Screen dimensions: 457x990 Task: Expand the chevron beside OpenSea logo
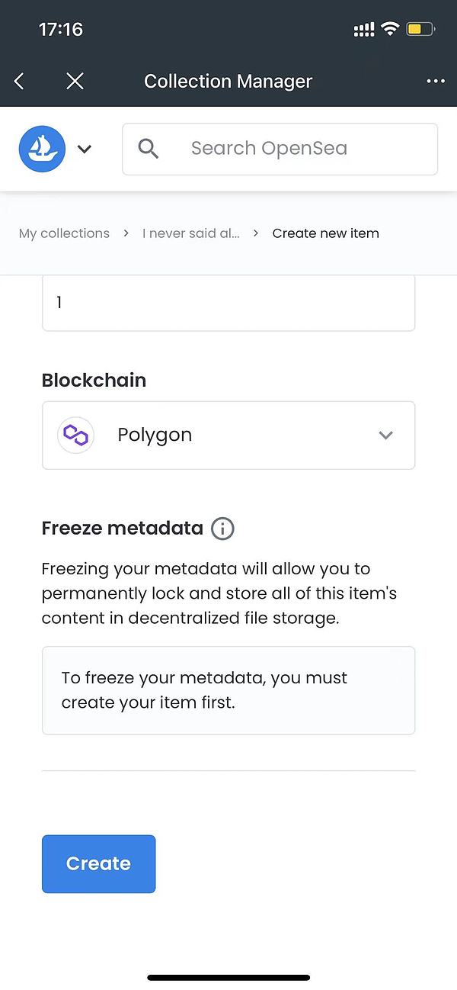click(x=85, y=149)
